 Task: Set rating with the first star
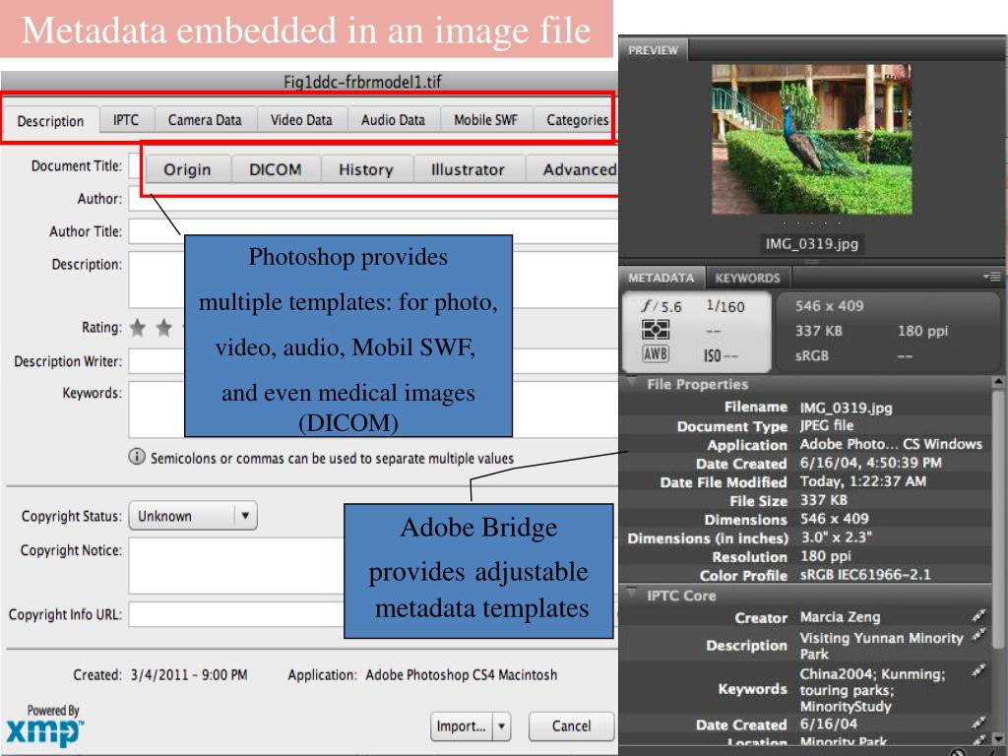point(138,328)
